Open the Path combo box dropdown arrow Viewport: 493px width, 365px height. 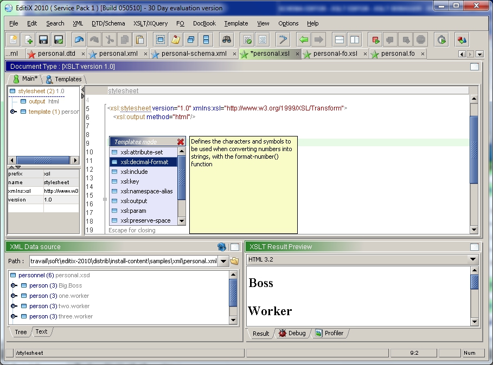click(x=223, y=261)
